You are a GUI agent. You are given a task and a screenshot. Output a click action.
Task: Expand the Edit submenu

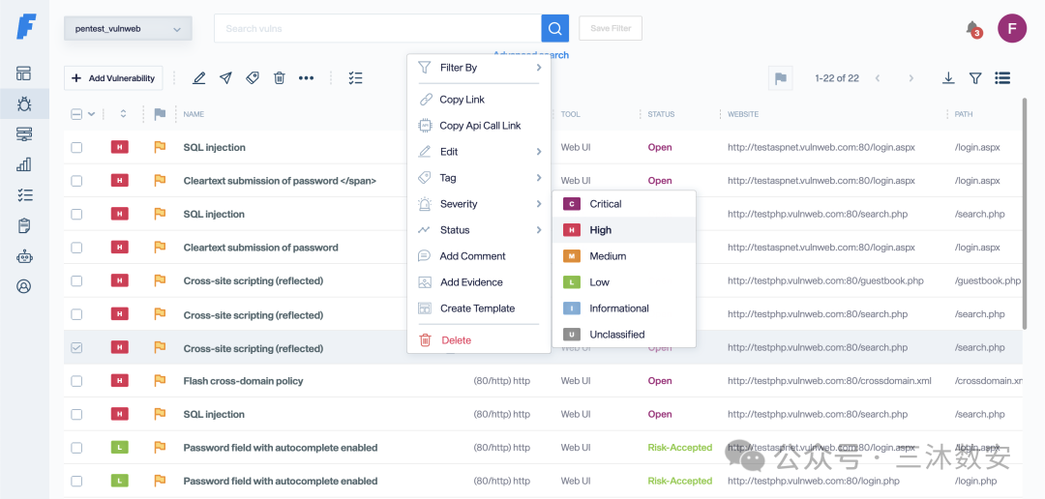coord(479,151)
